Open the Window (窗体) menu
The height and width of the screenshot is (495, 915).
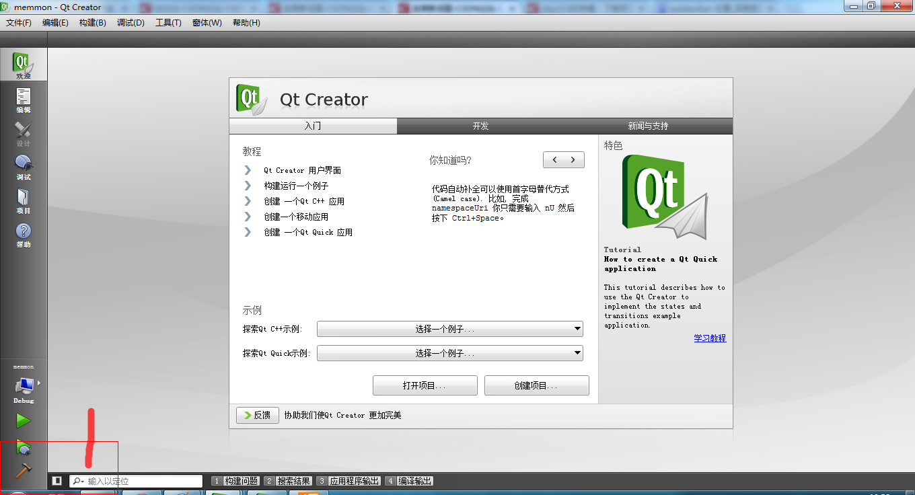click(x=207, y=23)
